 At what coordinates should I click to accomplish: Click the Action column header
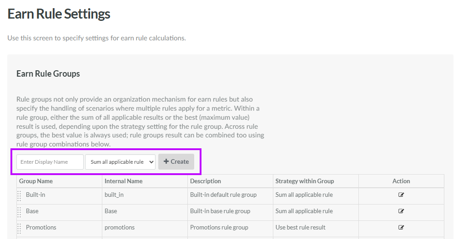pos(401,181)
